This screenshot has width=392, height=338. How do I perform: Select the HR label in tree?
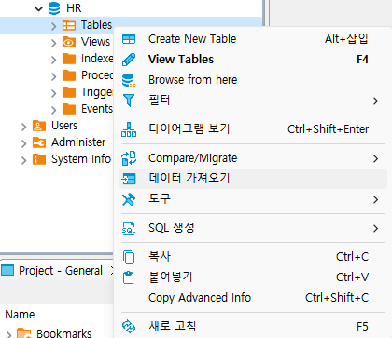click(x=74, y=8)
